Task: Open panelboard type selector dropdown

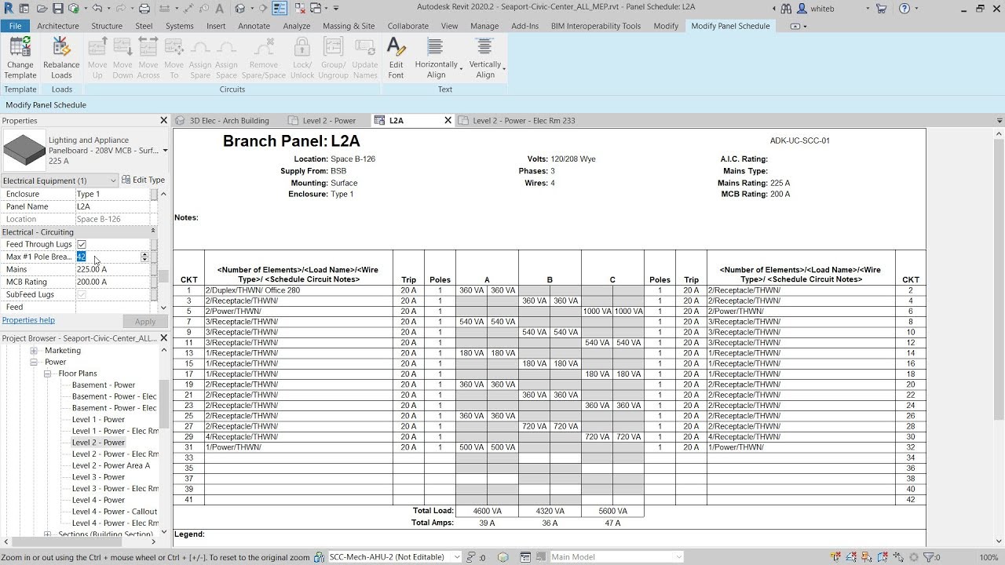Action: 165,150
